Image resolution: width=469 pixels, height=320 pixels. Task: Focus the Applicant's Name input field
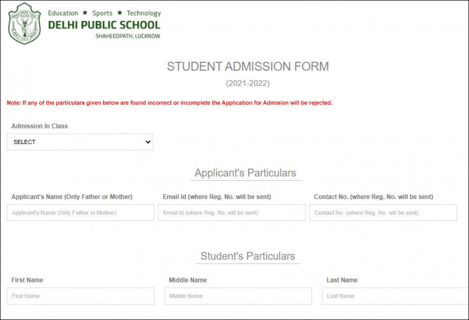81,213
